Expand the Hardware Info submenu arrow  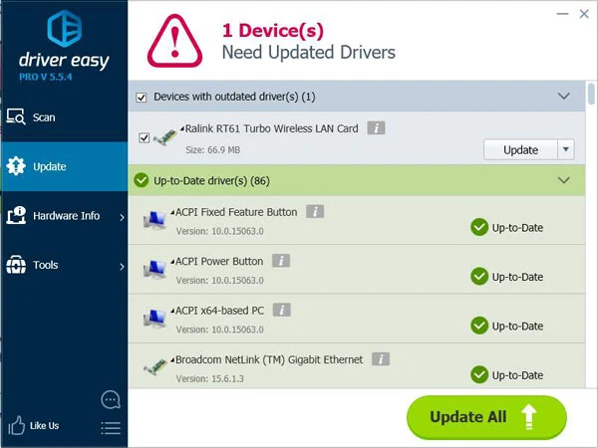[122, 217]
